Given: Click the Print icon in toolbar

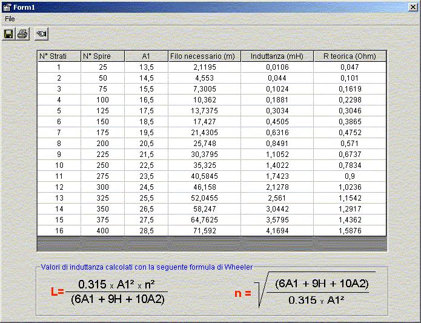Looking at the screenshot, I should [22, 34].
